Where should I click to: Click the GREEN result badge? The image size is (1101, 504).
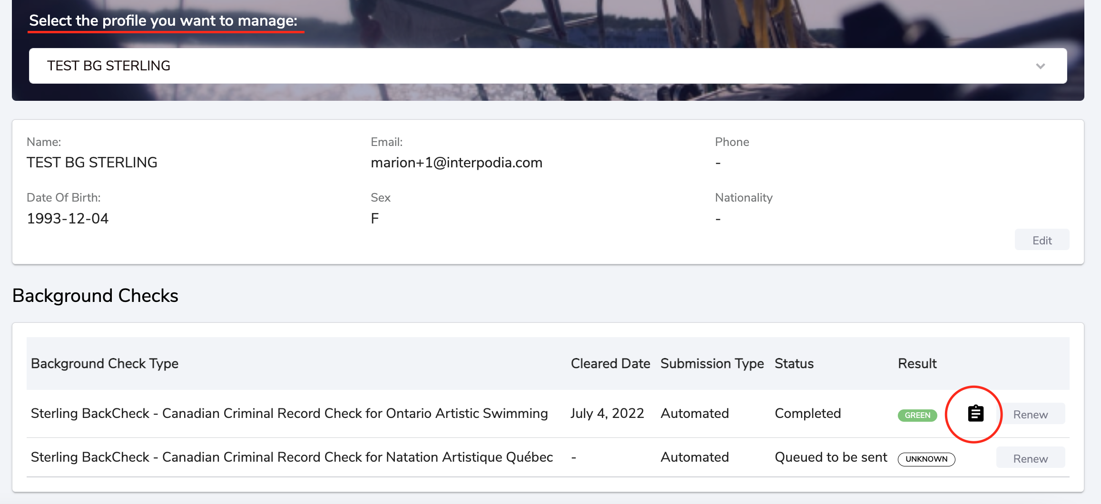point(917,415)
